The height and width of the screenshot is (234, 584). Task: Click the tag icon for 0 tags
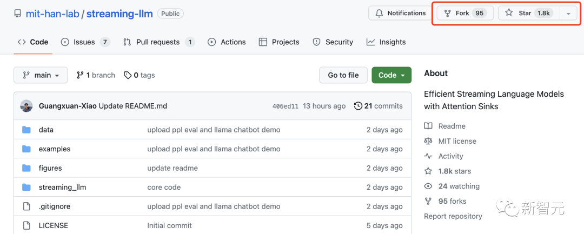coord(128,75)
